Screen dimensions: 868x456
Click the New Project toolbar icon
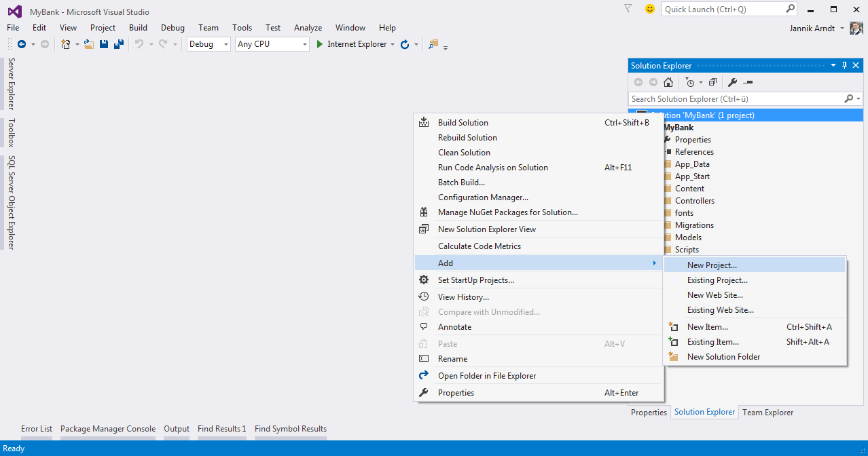point(66,44)
